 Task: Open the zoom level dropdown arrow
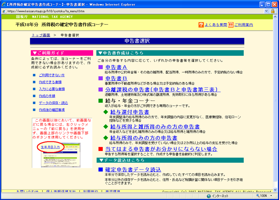(271, 196)
